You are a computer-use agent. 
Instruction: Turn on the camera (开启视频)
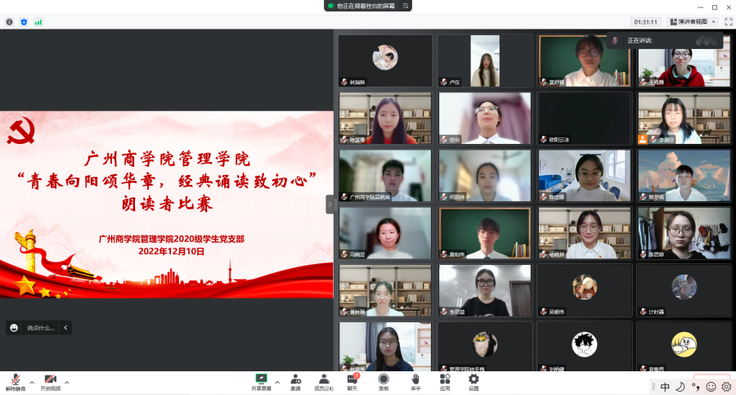50,382
